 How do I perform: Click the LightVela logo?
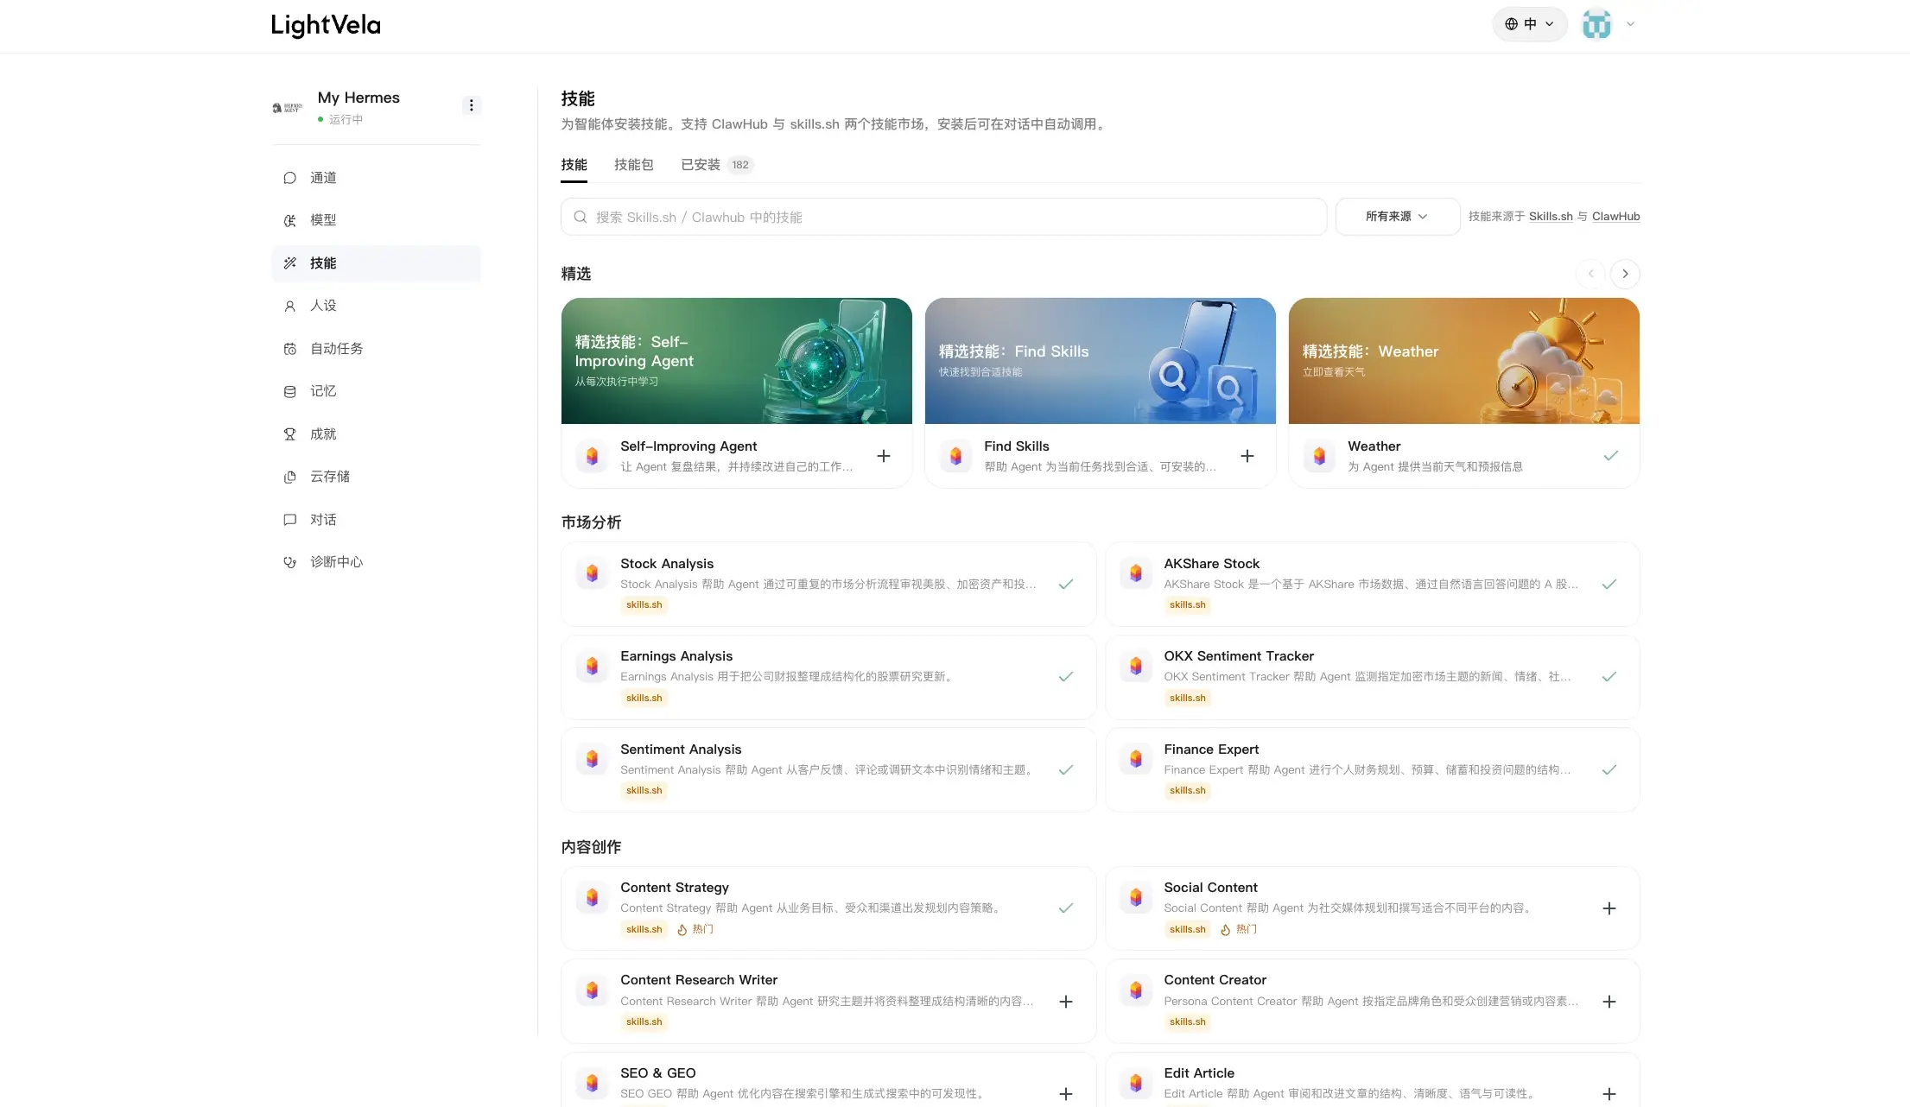click(x=326, y=25)
